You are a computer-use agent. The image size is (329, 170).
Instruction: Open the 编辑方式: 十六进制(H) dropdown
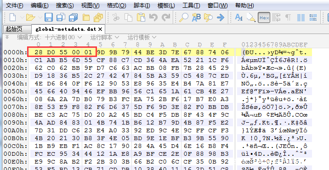50,38
